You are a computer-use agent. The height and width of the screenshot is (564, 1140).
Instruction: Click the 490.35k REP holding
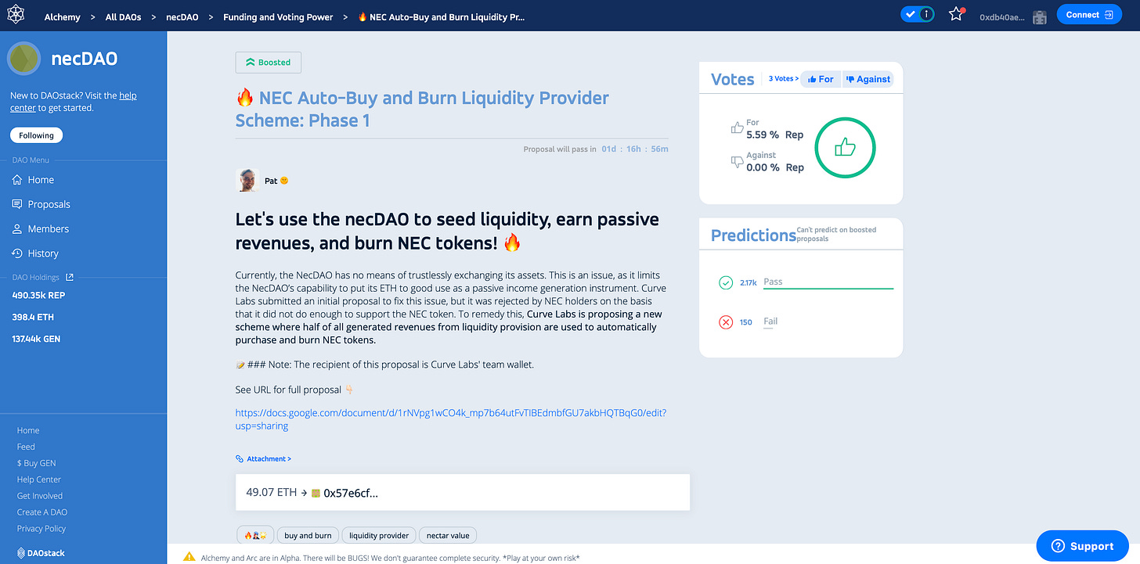coord(38,295)
